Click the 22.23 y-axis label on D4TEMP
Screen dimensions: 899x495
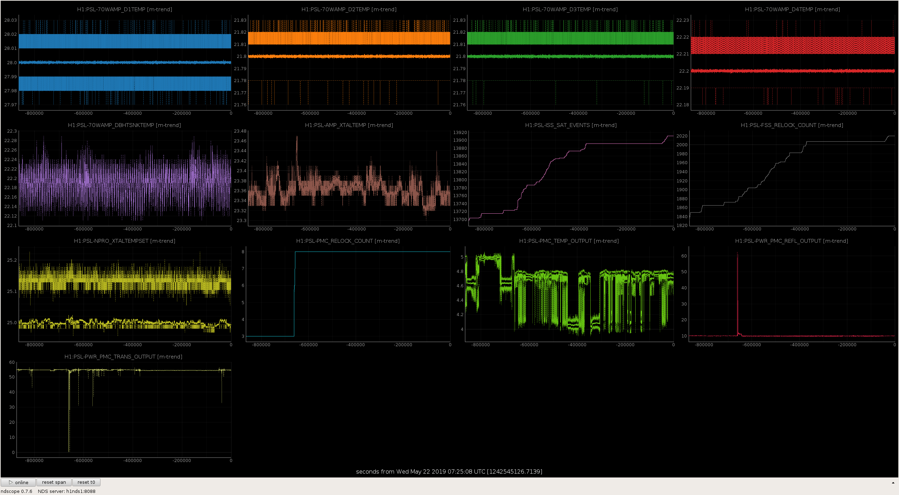click(x=683, y=20)
